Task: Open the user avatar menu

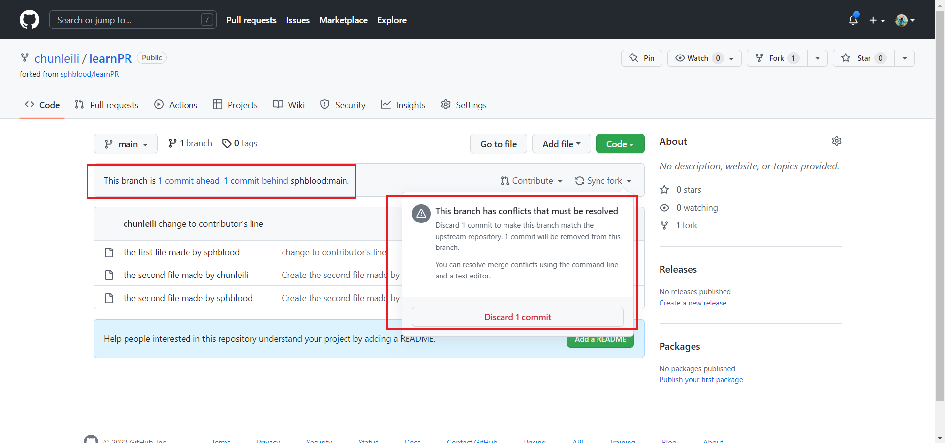Action: [x=905, y=20]
